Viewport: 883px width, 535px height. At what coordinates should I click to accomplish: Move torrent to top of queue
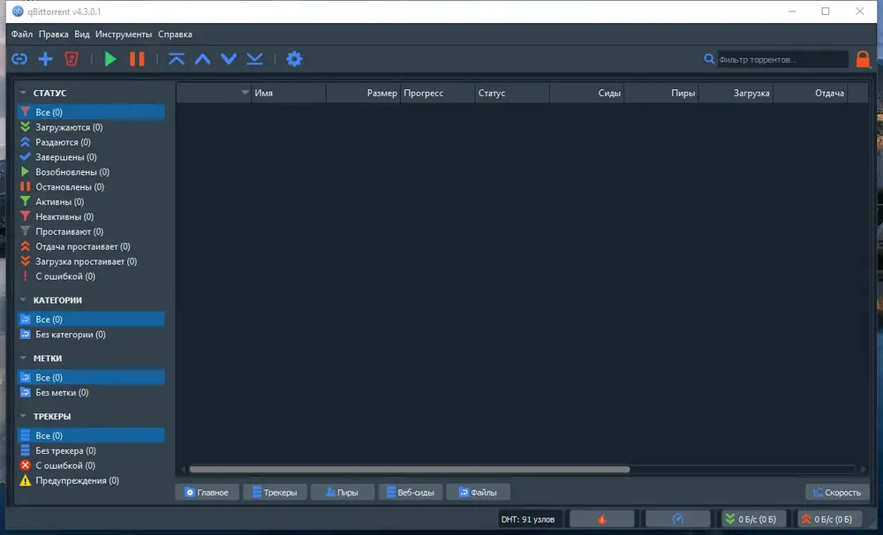pyautogui.click(x=177, y=58)
